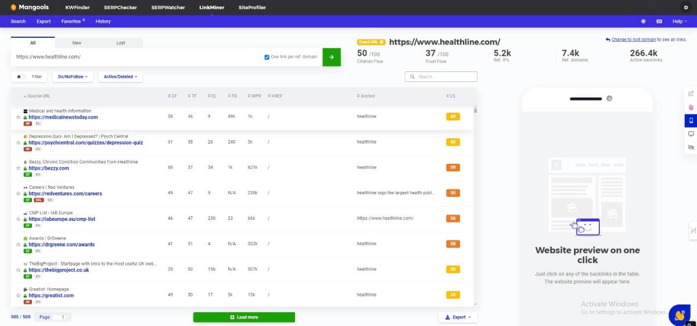This screenshot has width=697, height=326.
Task: Expand the Help menu
Action: pos(678,22)
